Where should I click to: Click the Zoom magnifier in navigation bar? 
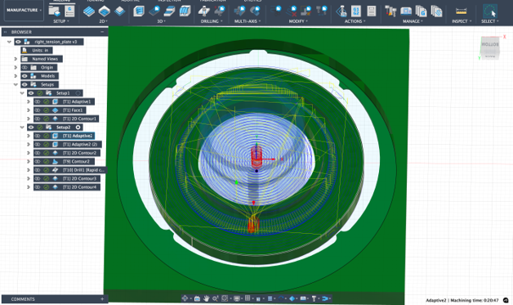(215, 298)
